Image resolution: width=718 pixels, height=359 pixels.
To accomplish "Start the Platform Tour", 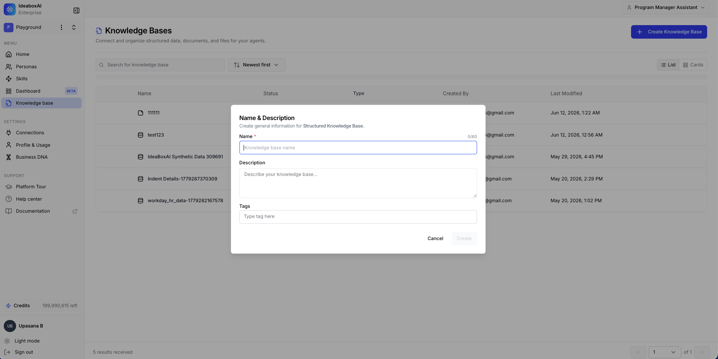I will click(x=42, y=187).
